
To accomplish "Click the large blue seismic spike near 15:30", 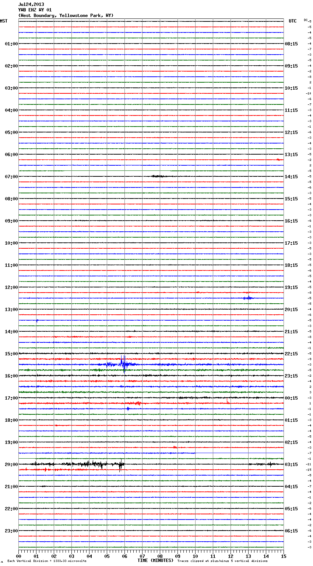I will pyautogui.click(x=123, y=364).
